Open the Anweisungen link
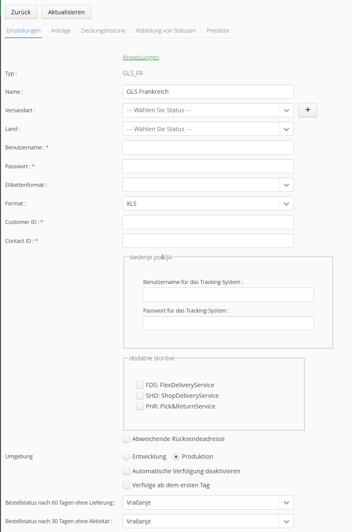352x532 pixels. (x=141, y=57)
